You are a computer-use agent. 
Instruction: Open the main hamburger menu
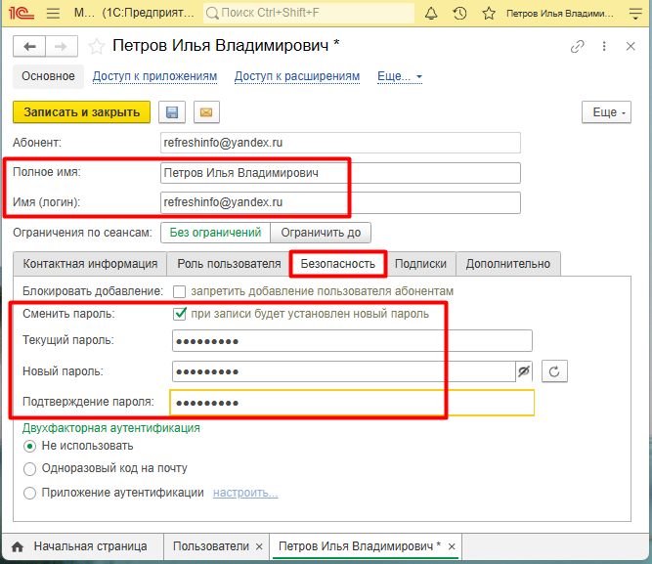click(x=53, y=14)
